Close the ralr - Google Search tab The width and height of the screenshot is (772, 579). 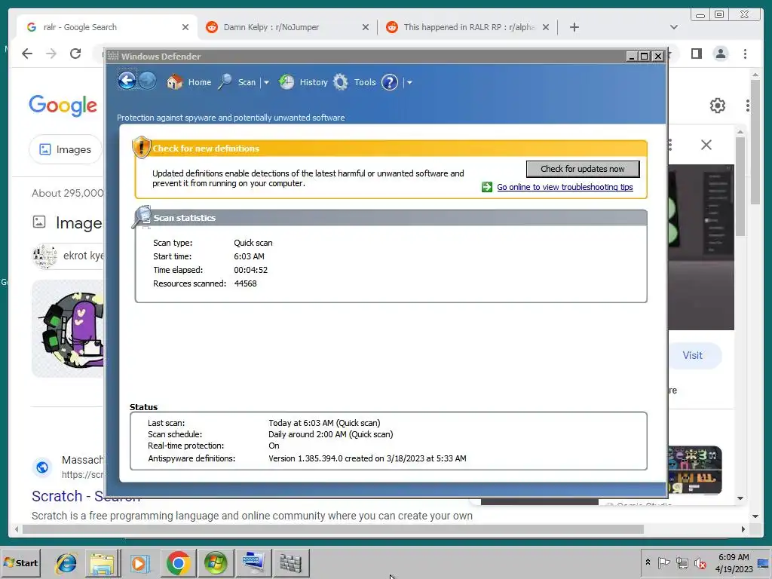click(x=185, y=27)
